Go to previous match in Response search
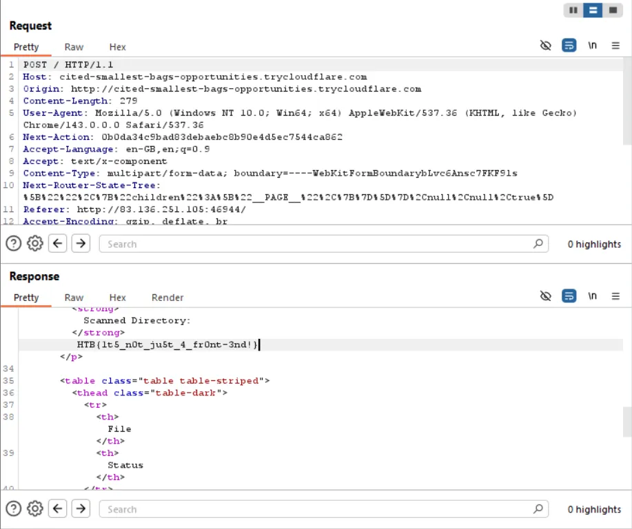 (58, 509)
